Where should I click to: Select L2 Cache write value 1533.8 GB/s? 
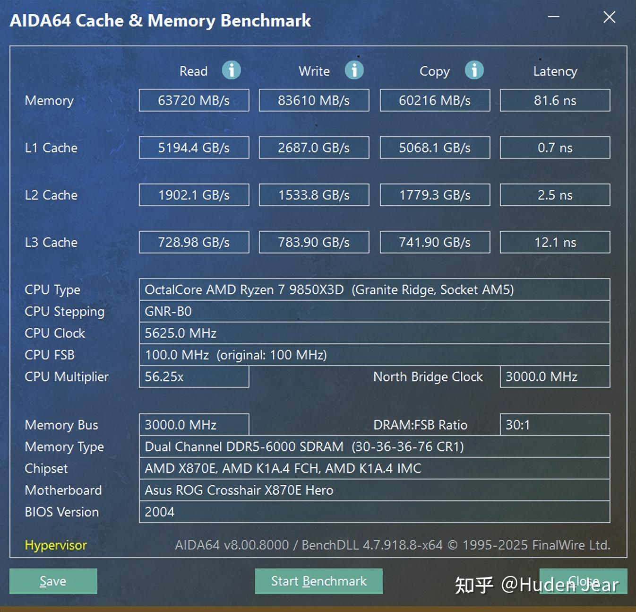point(314,195)
